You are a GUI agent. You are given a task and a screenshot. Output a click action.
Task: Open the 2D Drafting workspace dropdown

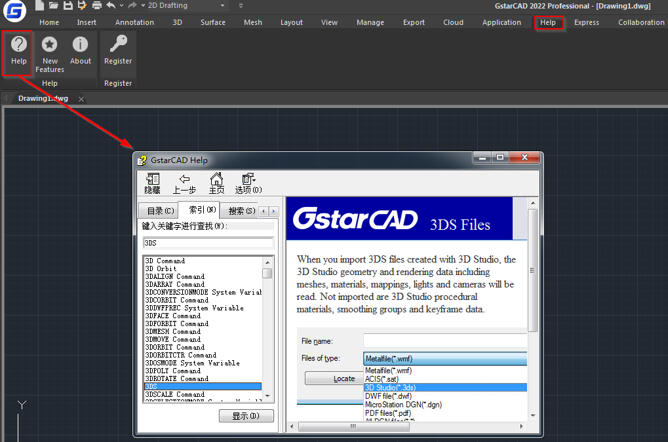(222, 6)
